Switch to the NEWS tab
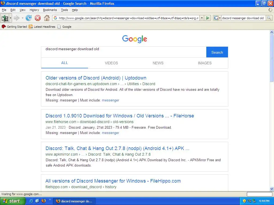 [158, 63]
